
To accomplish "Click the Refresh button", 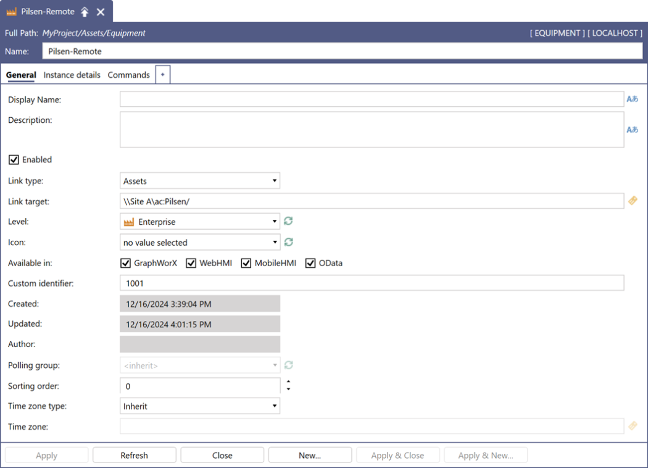I will click(135, 455).
